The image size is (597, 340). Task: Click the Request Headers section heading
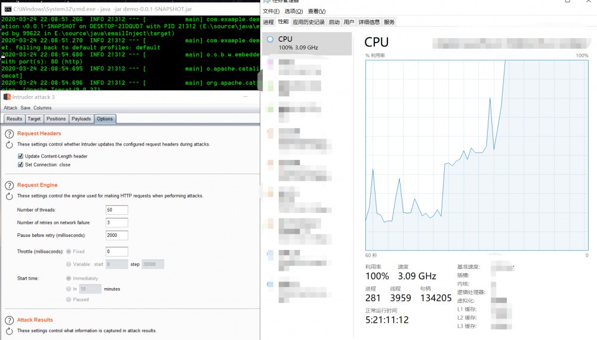(x=39, y=134)
